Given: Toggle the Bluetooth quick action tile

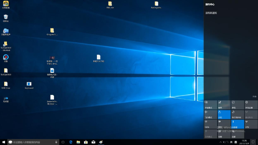Looking at the screenshot, I should (237, 124).
